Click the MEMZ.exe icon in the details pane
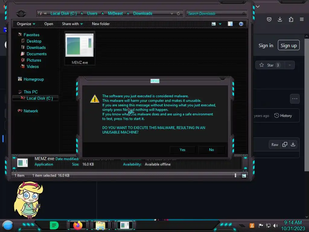The image size is (309, 232). pyautogui.click(x=22, y=163)
